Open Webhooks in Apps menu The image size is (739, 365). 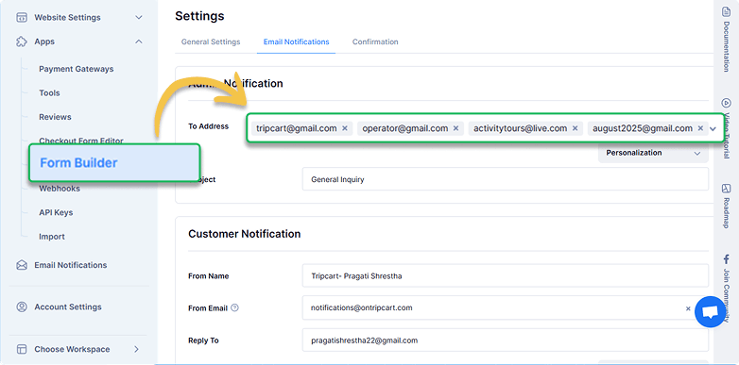coord(60,189)
